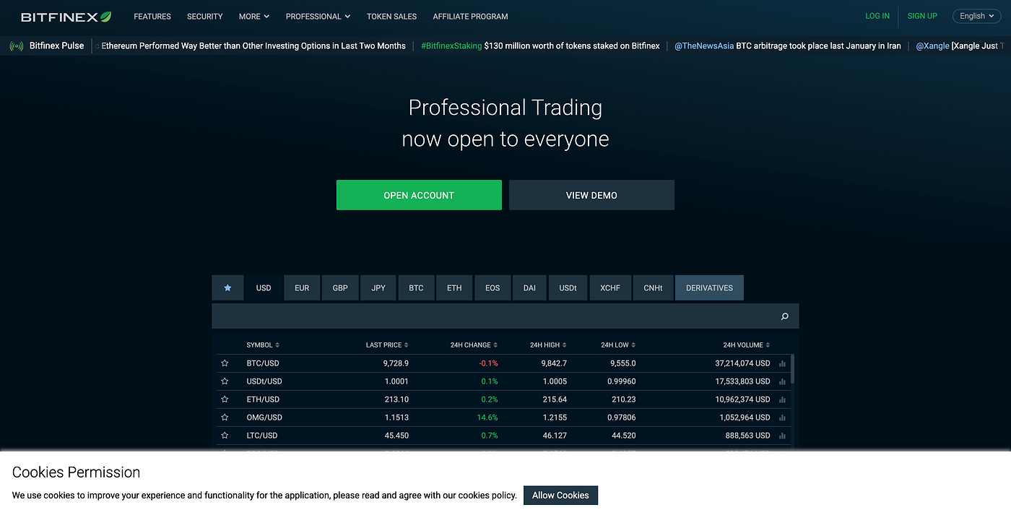Click the search magnifier icon
The width and height of the screenshot is (1011, 523).
(785, 316)
